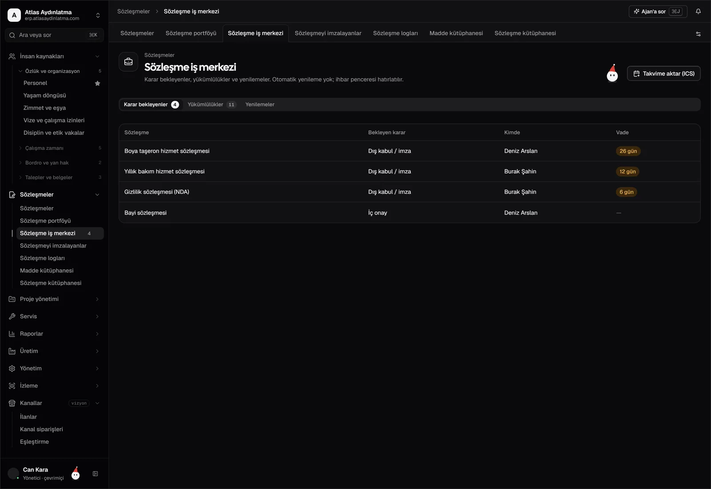Image resolution: width=711 pixels, height=489 pixels.
Task: Open page settings sliders icon
Action: click(698, 34)
